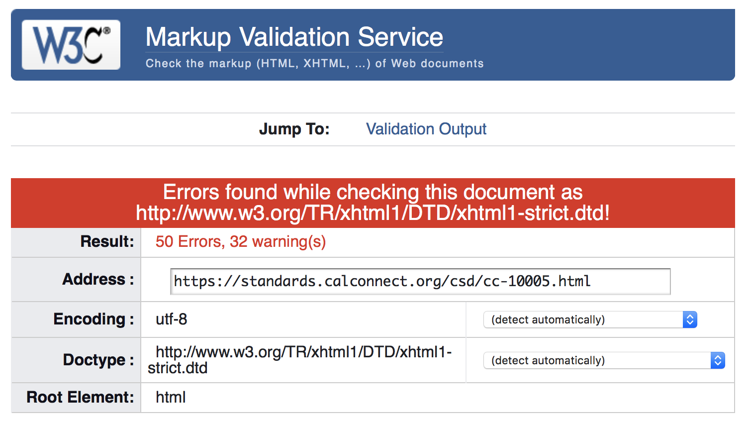Select '(detect automatically)' in the Encoding row
The width and height of the screenshot is (750, 424).
pos(547,319)
